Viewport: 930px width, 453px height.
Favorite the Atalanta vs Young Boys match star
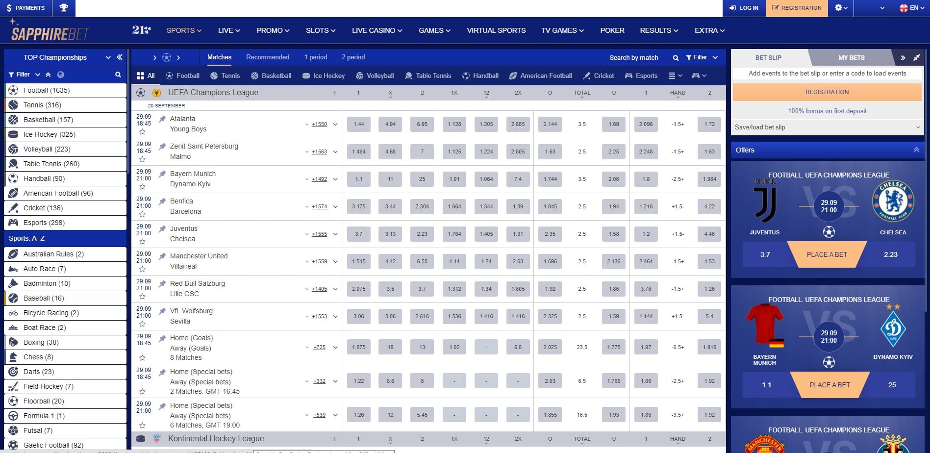point(142,132)
